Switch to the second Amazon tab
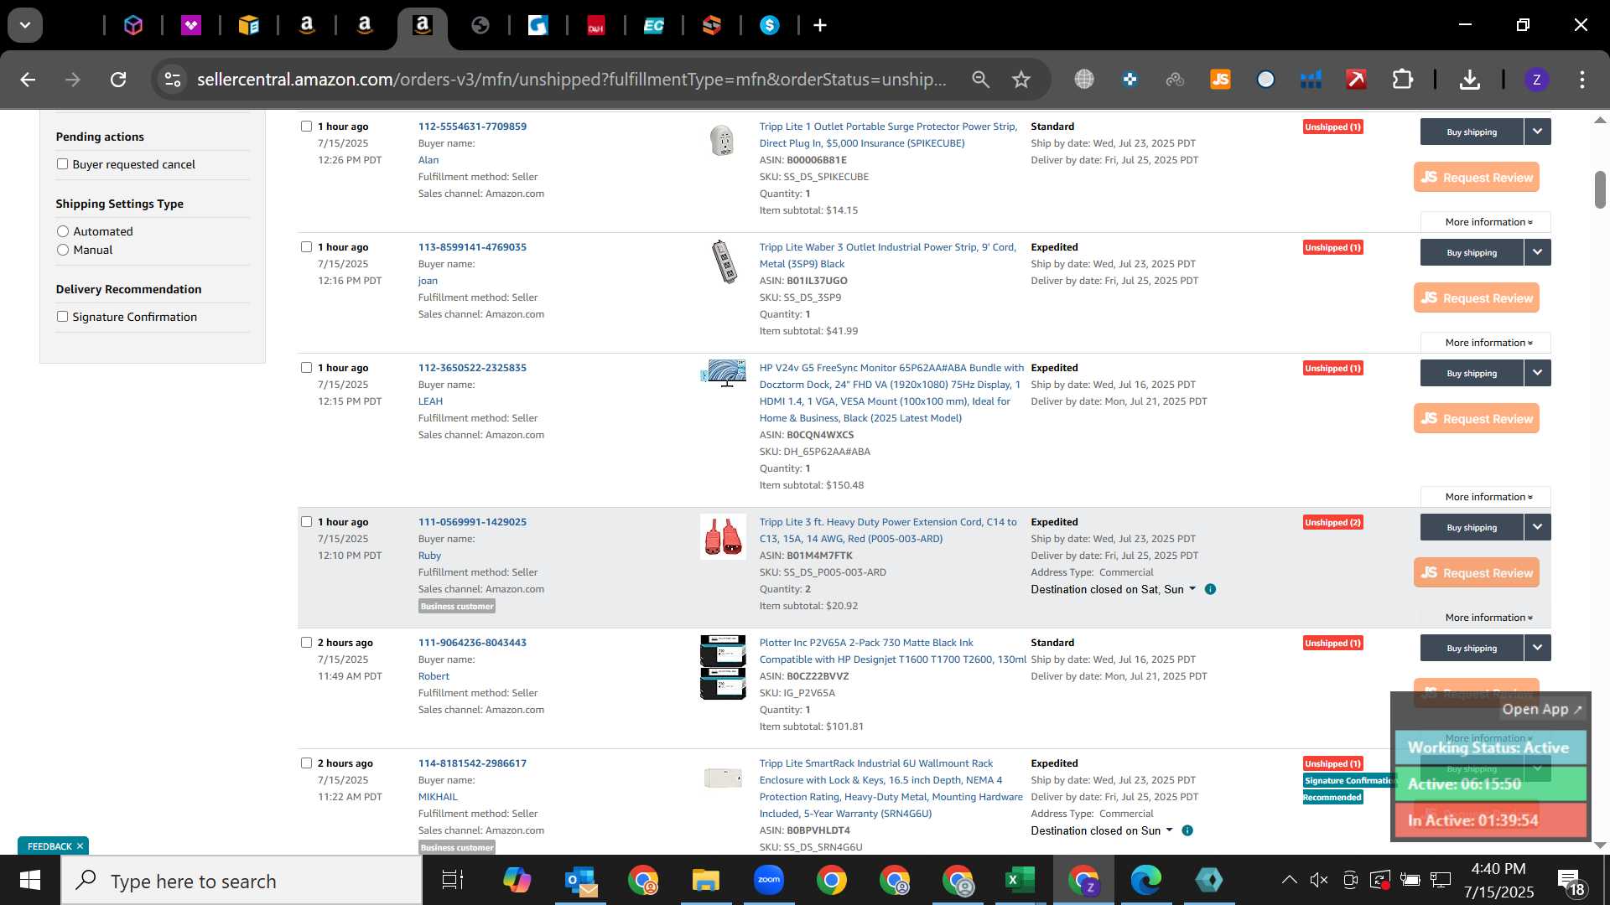Screen dimensions: 1610x905 [365, 25]
